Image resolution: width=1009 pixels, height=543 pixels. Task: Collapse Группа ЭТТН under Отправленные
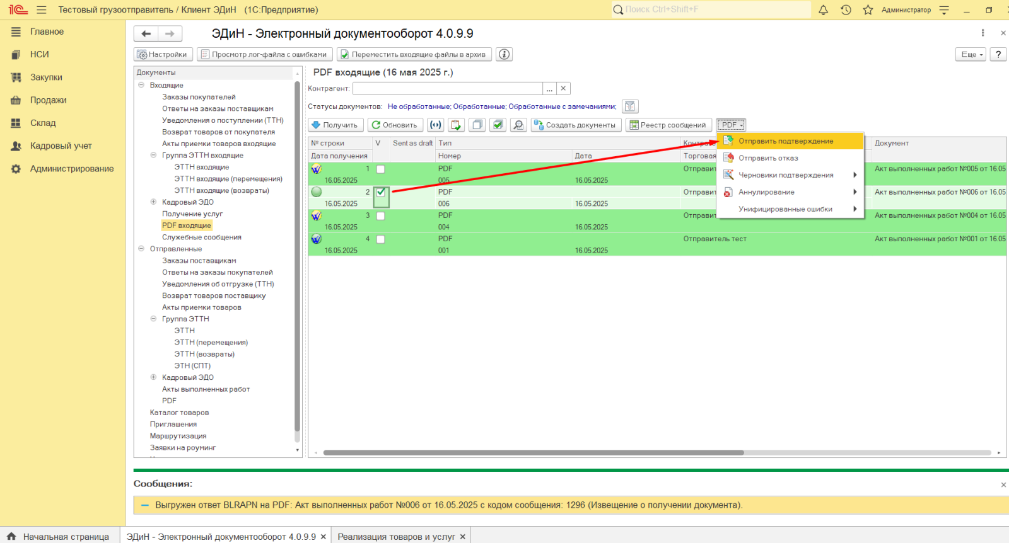point(153,319)
